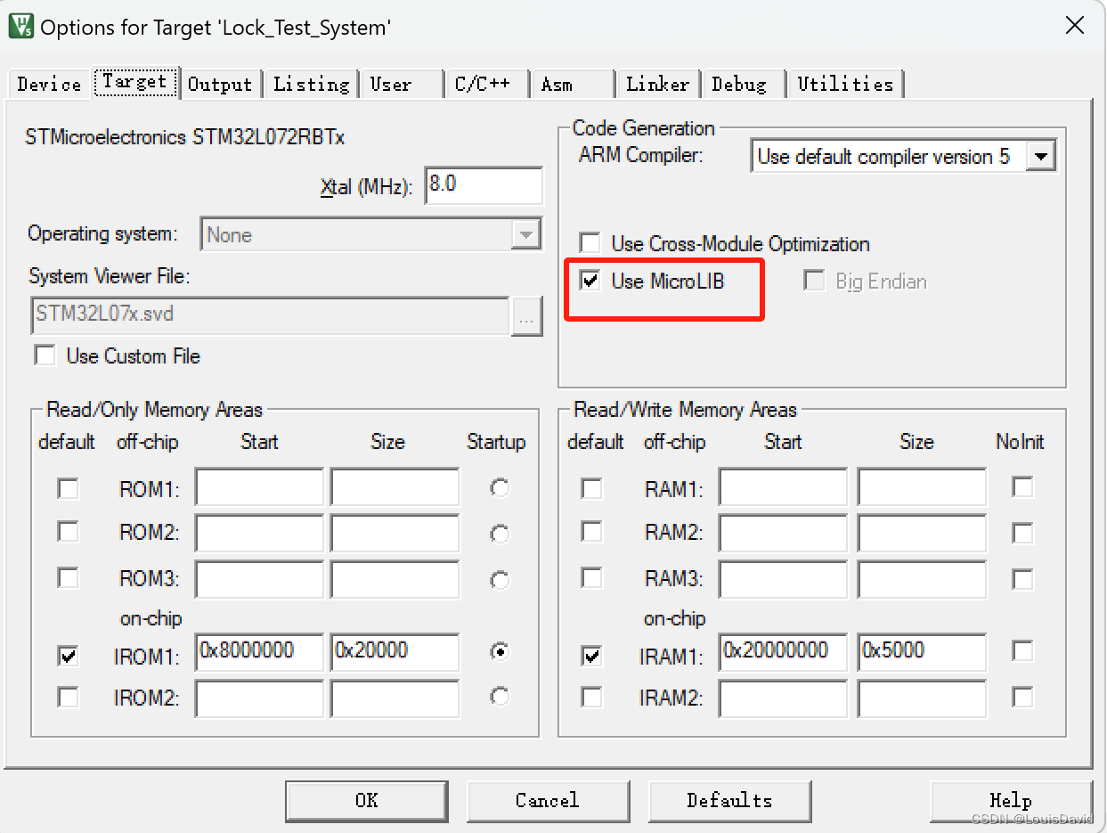Image resolution: width=1107 pixels, height=833 pixels.
Task: Enable NoInit for IRAM2
Action: [1022, 697]
